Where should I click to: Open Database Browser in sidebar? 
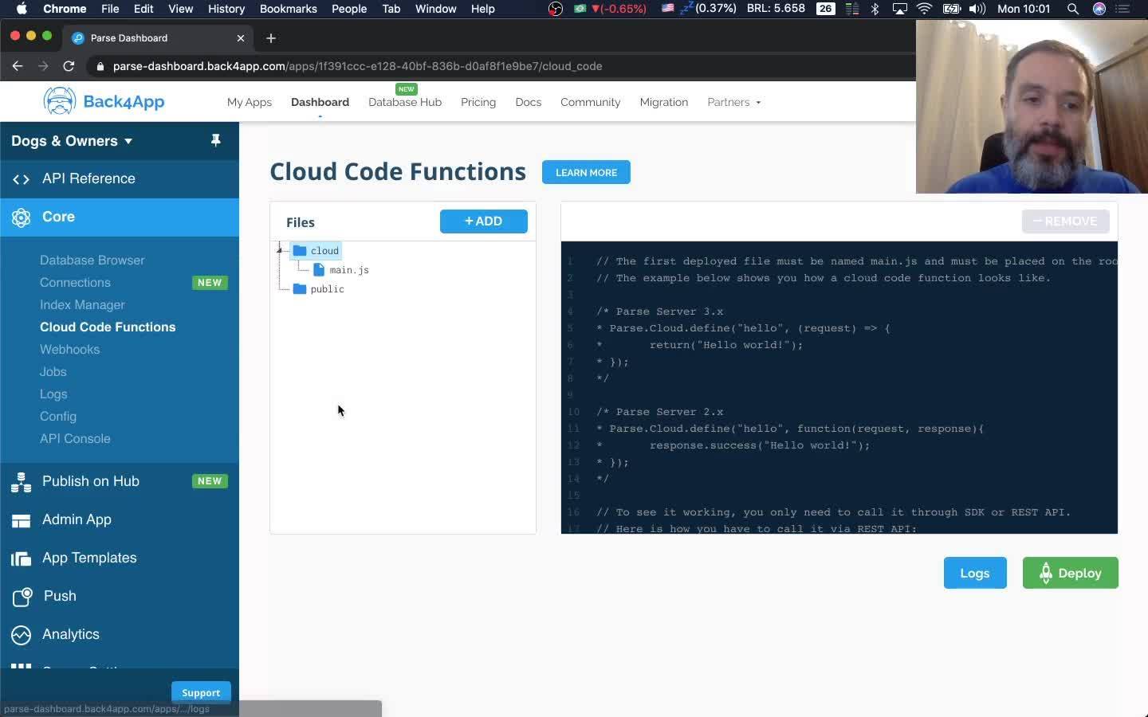(92, 261)
